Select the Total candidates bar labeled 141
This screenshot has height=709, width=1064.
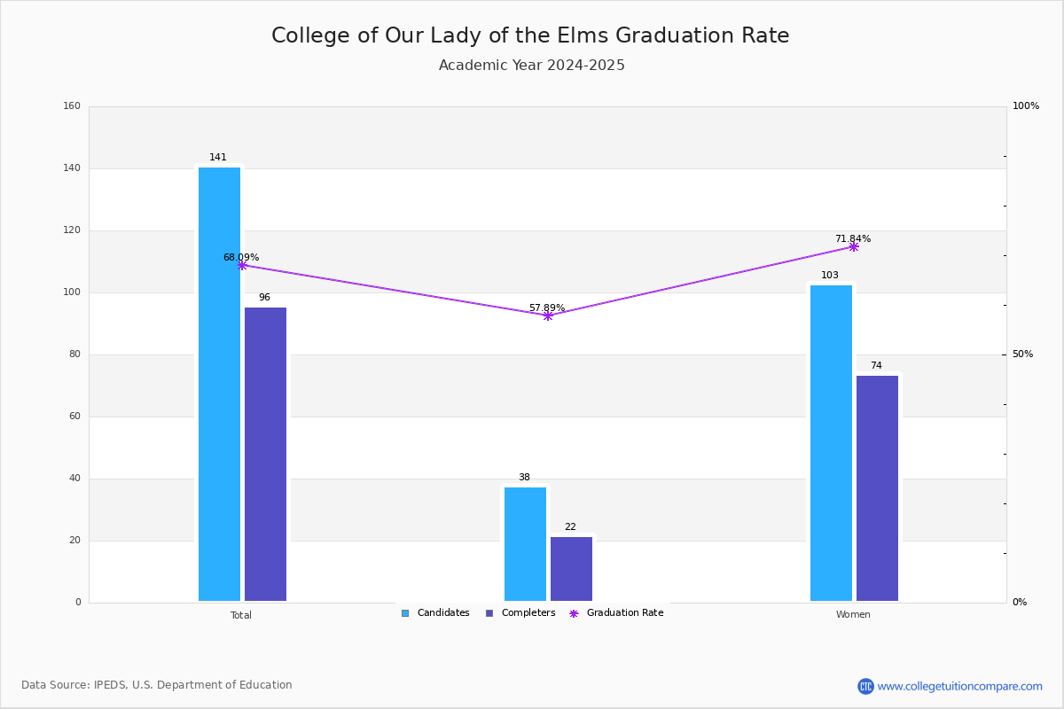click(219, 385)
